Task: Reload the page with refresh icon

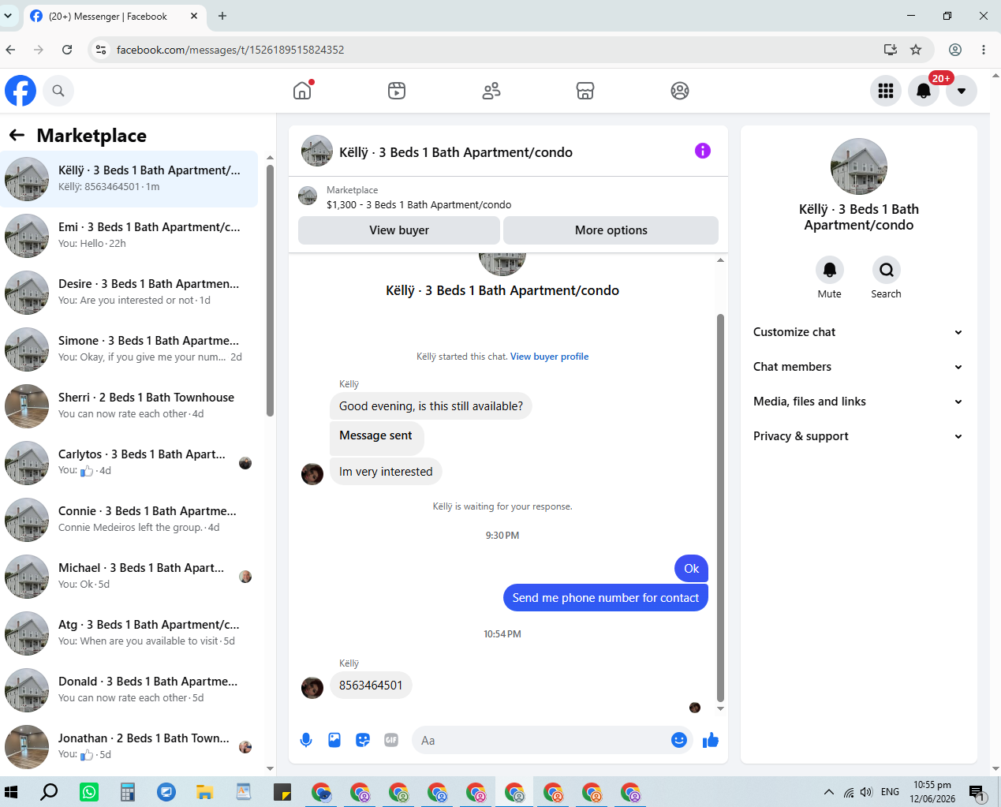Action: pos(67,50)
